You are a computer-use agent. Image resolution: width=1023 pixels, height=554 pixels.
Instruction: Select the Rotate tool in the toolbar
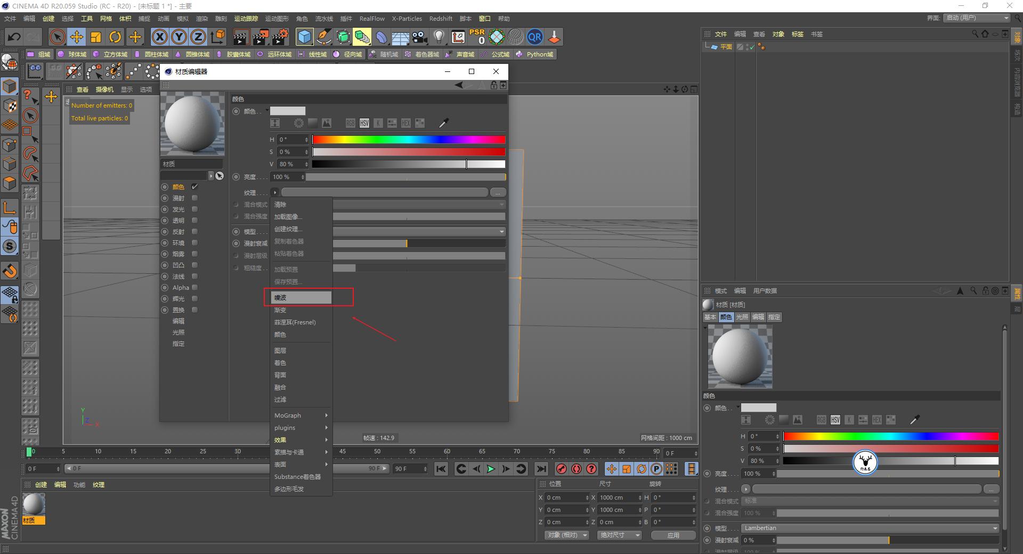116,37
